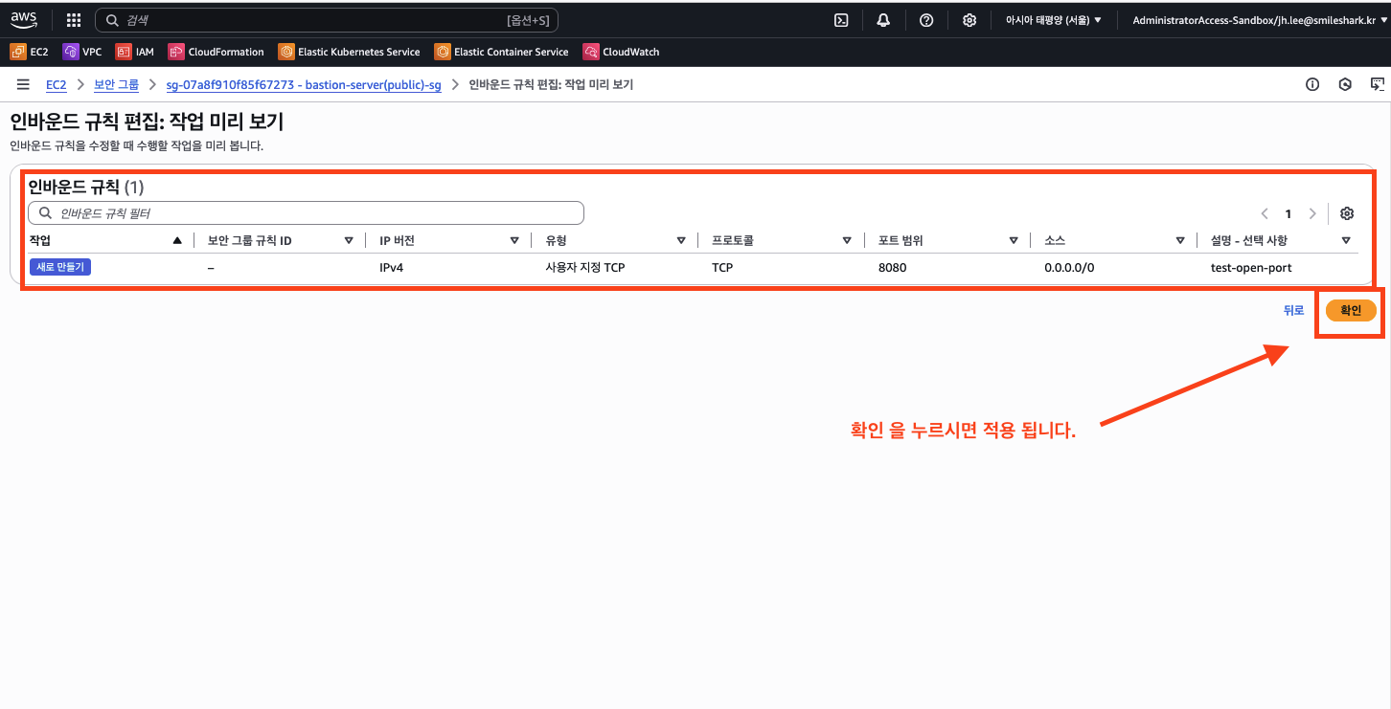Screen dimensions: 1391x709
Task: Click the AWS logo home icon
Action: coord(24,19)
